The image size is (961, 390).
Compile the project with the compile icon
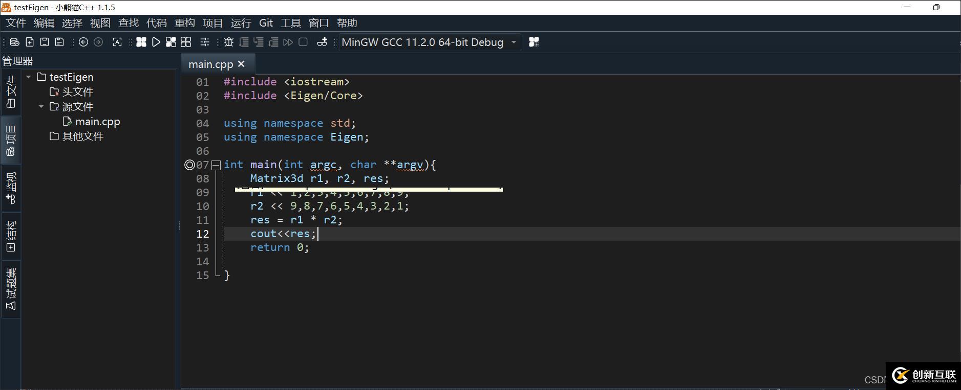point(141,42)
